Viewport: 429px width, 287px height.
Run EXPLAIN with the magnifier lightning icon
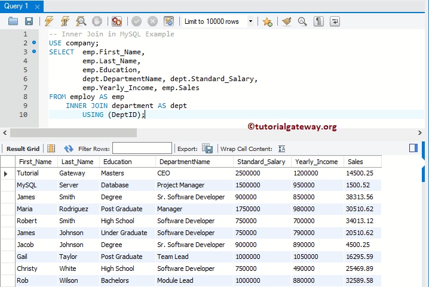pyautogui.click(x=80, y=21)
